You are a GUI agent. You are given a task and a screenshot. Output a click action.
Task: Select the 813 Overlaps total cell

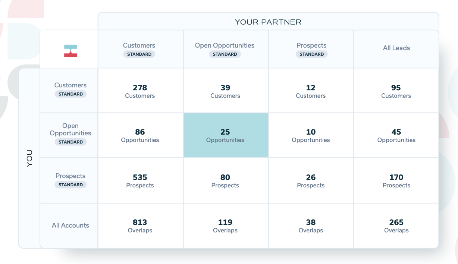click(x=140, y=226)
